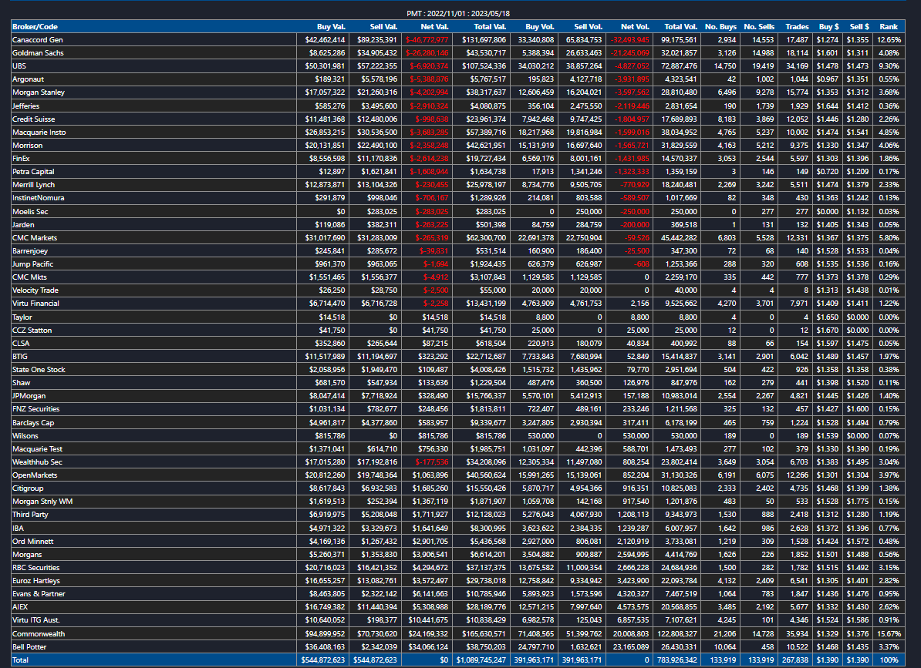Image resolution: width=921 pixels, height=668 pixels.
Task: Select the BTIG broker row
Action: 458,357
